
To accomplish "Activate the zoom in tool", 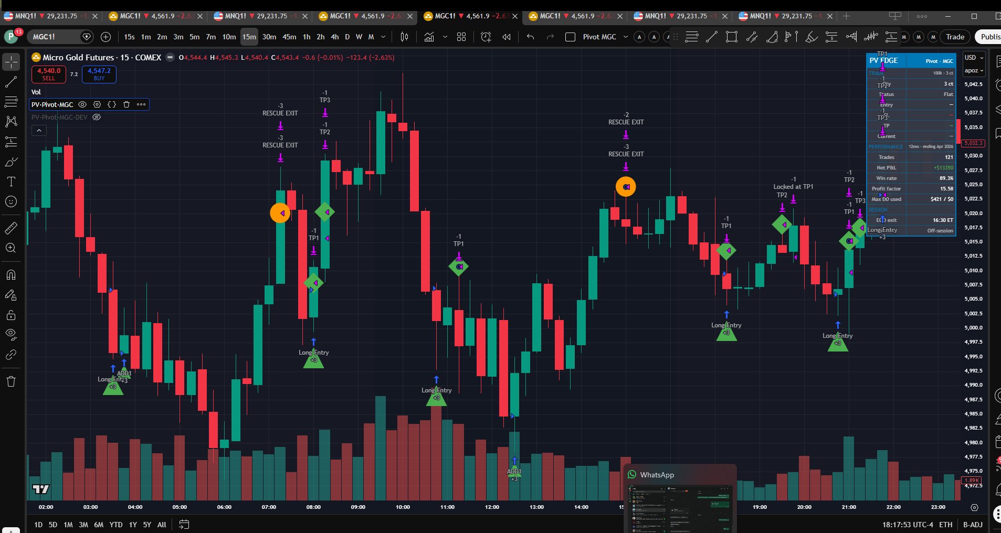I will pyautogui.click(x=11, y=248).
